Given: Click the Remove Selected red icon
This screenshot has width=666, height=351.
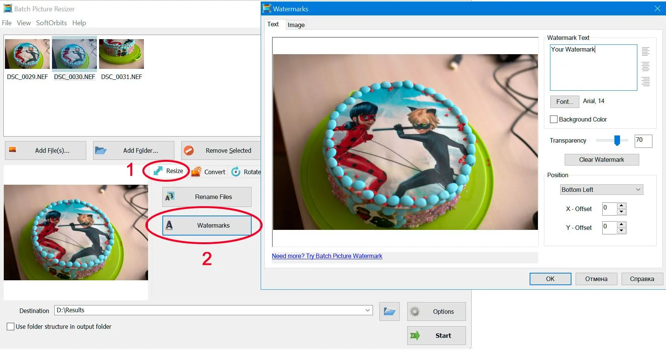Looking at the screenshot, I should pos(189,150).
